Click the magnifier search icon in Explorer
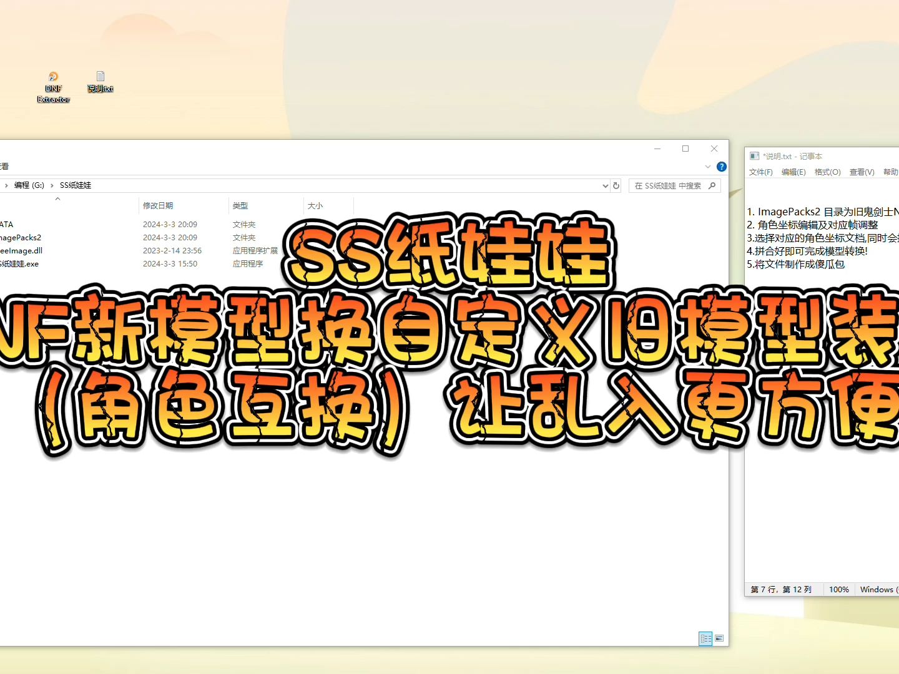Screen dimensions: 899x674 pyautogui.click(x=712, y=185)
